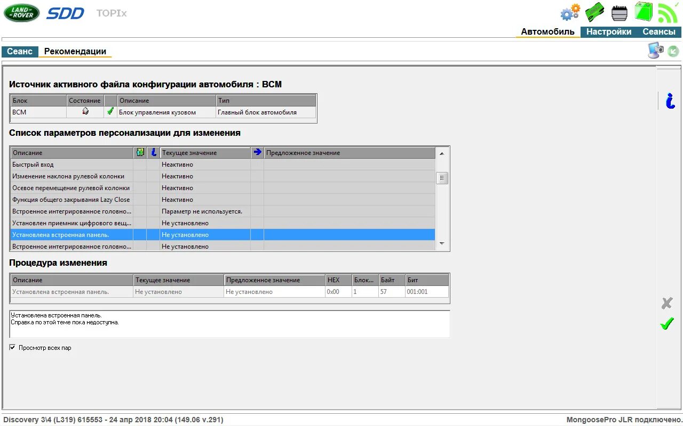The image size is (683, 426).
Task: Click the SDD logo
Action: (x=65, y=13)
